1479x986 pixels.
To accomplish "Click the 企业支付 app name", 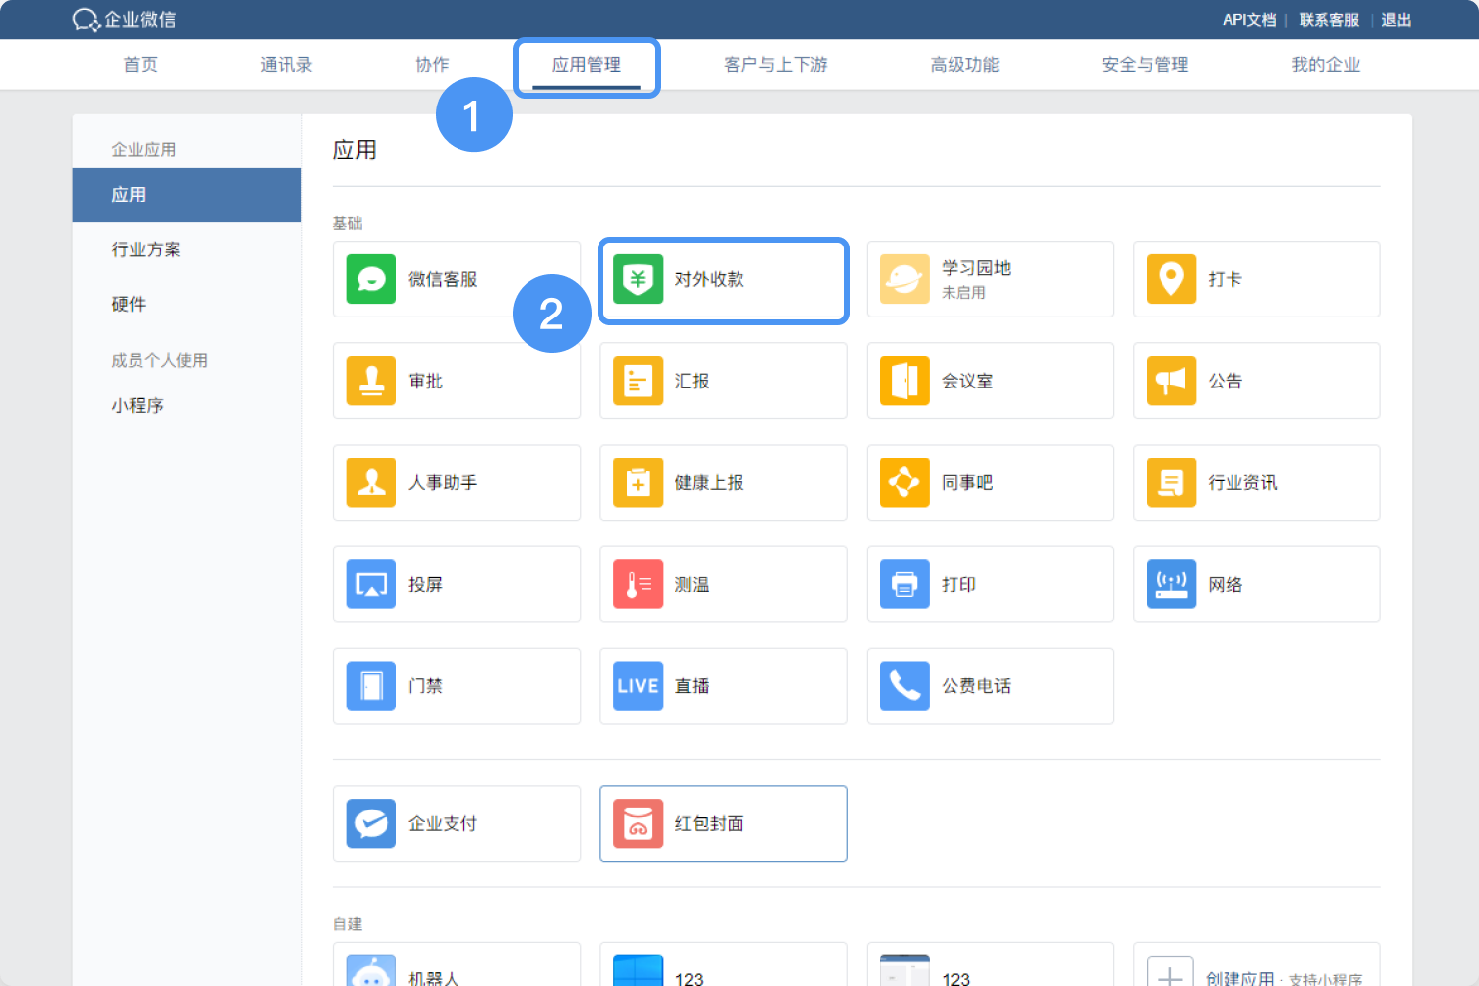I will [x=443, y=823].
